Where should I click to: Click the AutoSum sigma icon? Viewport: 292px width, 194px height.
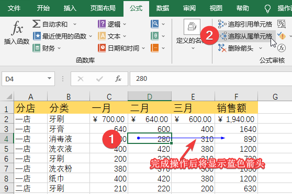click(x=36, y=24)
